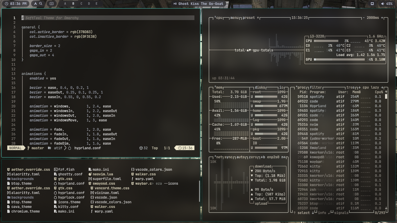Click the keyboard icon in the top bar
The image size is (397, 223).
51,4
